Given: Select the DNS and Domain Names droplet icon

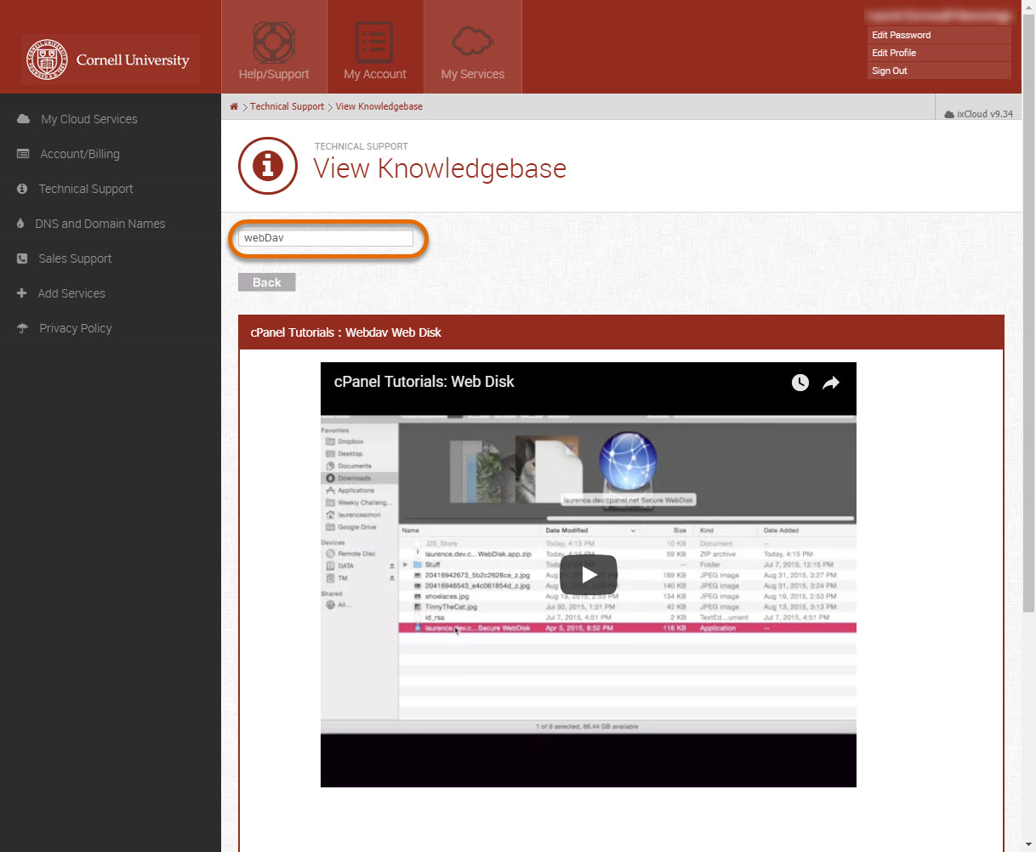Looking at the screenshot, I should click(x=19, y=224).
